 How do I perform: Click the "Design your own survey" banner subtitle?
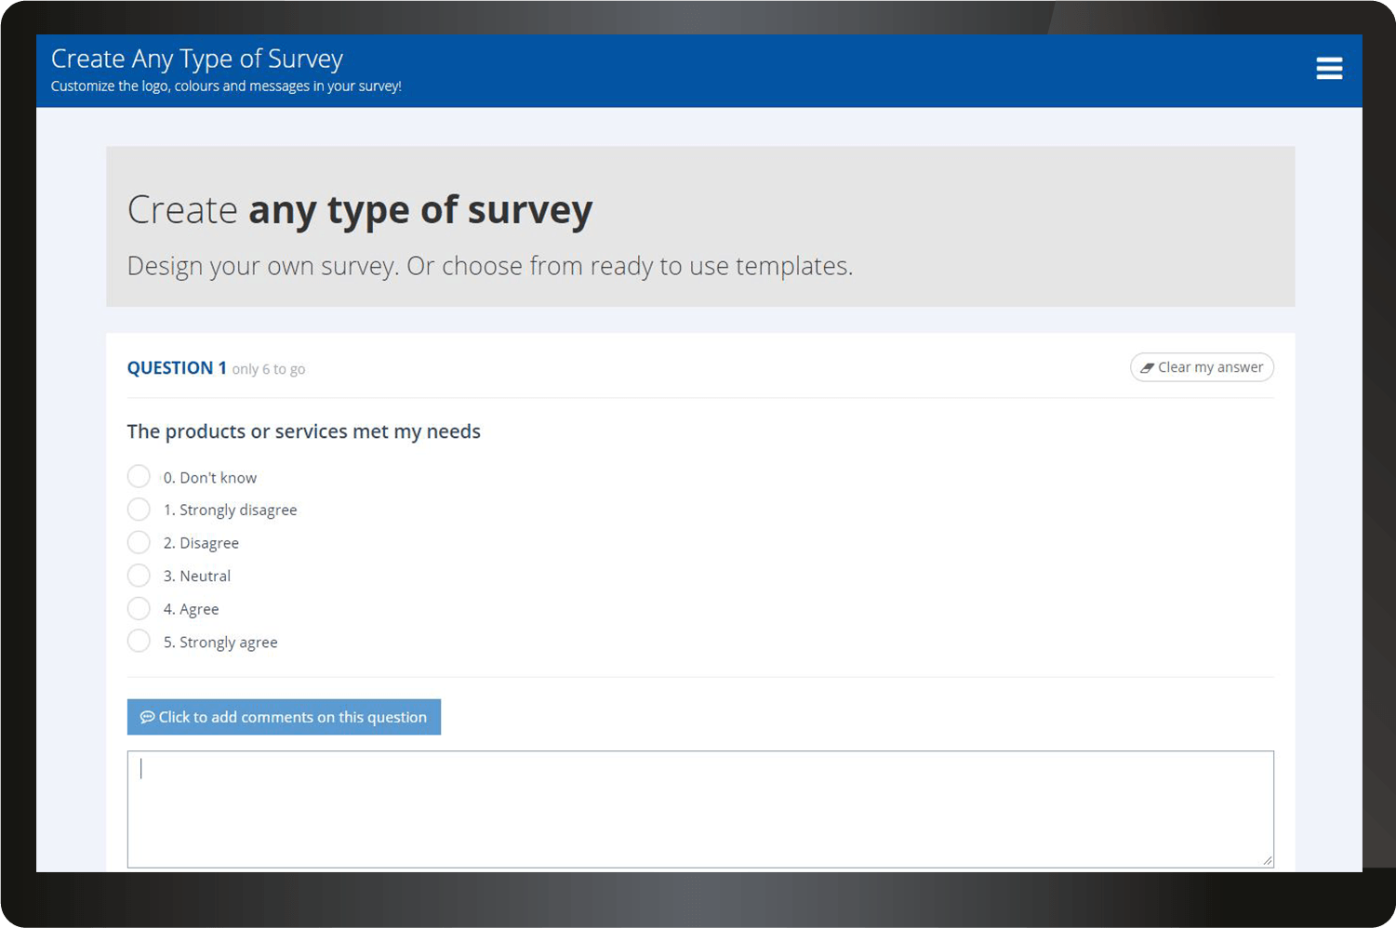(x=489, y=266)
